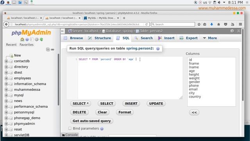Click the clock showing 8:11 PM
The image size is (250, 141).
point(235,2)
